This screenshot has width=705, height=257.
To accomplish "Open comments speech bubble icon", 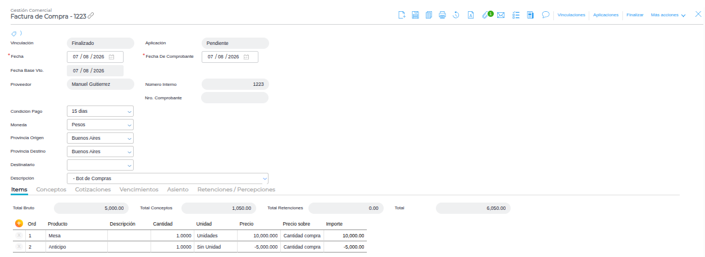I will pos(545,15).
